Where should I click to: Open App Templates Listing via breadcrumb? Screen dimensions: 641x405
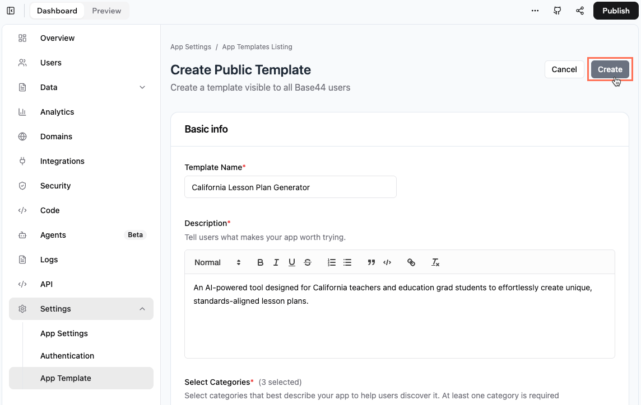257,46
